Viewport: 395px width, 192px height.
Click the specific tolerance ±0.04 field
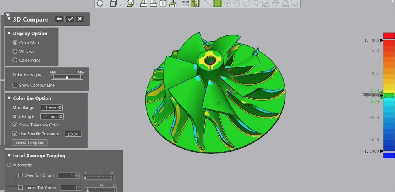click(x=73, y=134)
